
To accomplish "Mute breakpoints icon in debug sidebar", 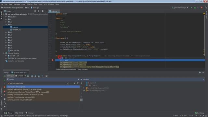I will click(x=5, y=95).
